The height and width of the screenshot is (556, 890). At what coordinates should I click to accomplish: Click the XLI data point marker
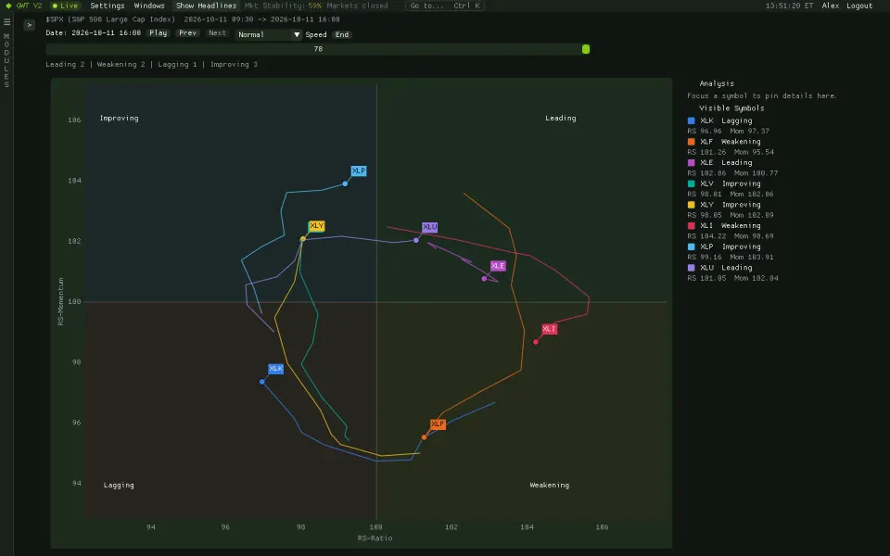[x=536, y=342]
